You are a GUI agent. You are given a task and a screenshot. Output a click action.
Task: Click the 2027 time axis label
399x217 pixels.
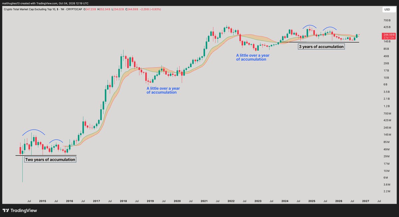pos(366,201)
